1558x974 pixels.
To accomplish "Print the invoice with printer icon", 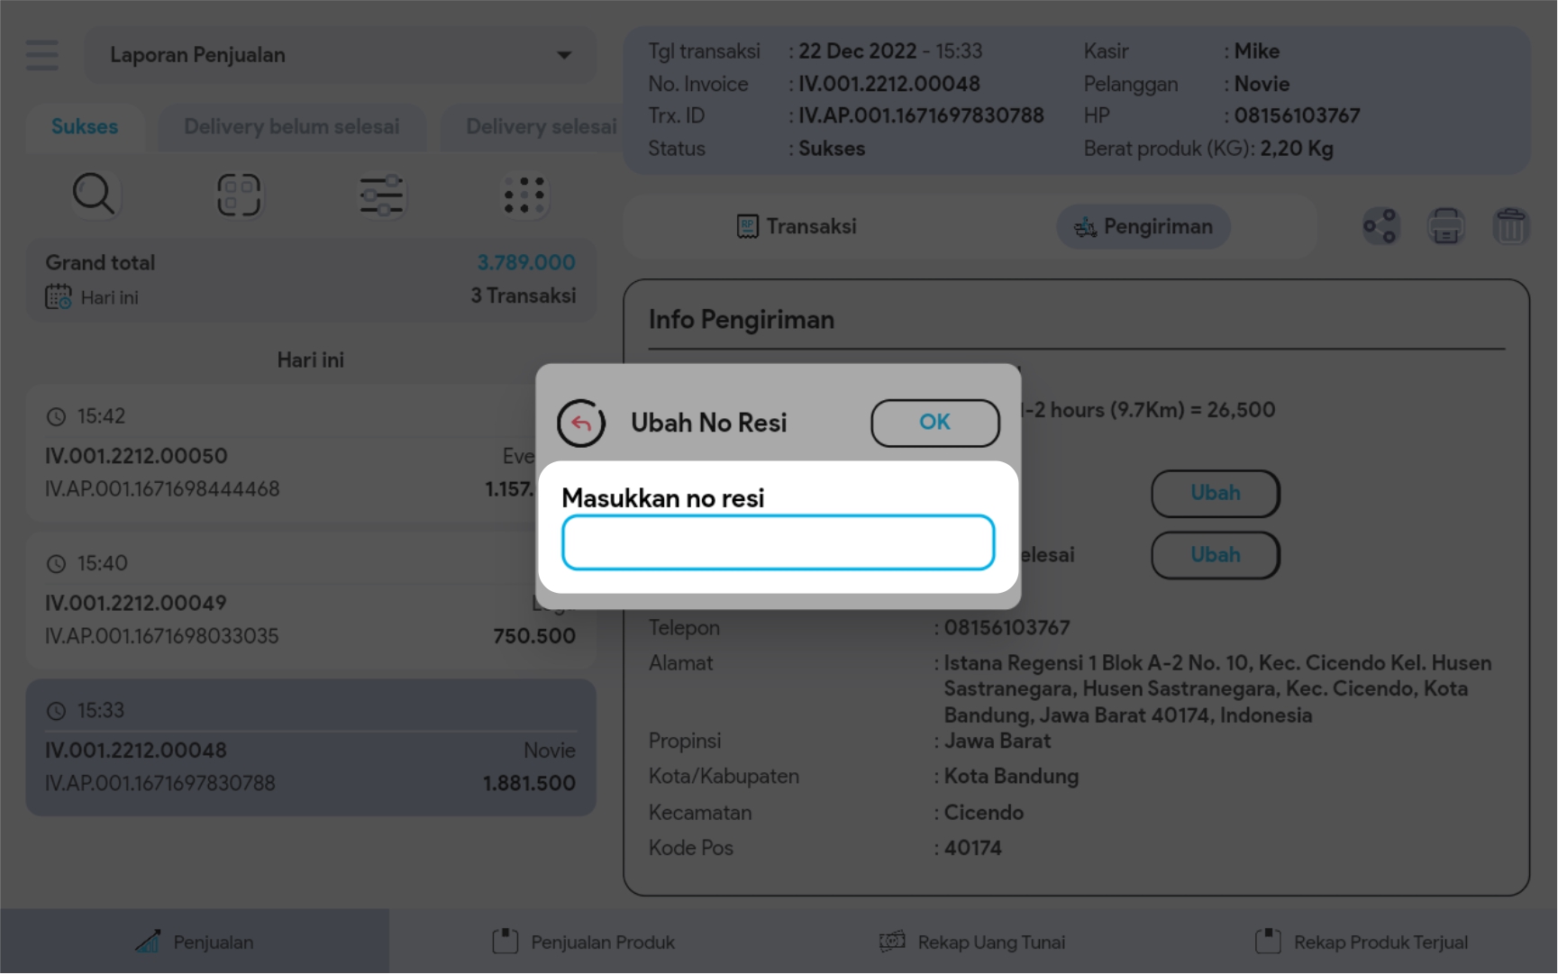I will pos(1445,226).
